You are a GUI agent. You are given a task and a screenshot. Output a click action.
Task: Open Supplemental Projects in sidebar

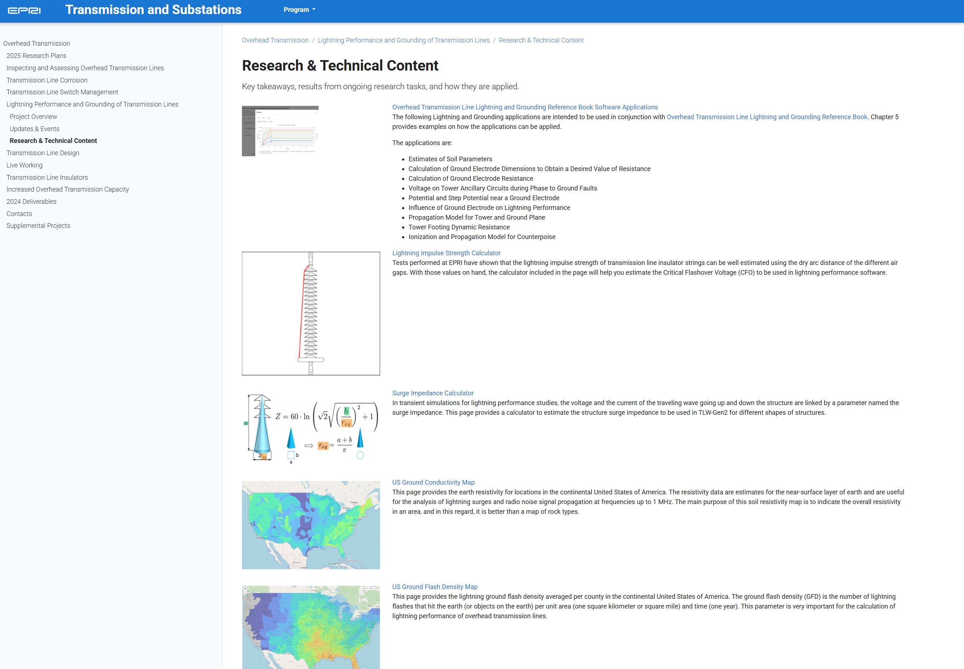38,225
